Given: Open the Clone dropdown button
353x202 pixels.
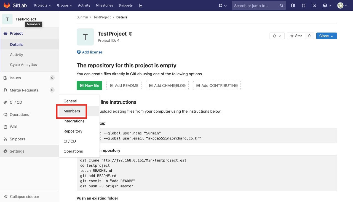Looking at the screenshot, I should click(x=327, y=36).
